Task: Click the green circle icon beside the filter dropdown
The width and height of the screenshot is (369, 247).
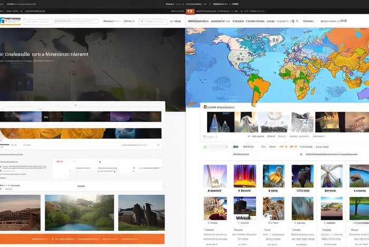Action: (205, 147)
